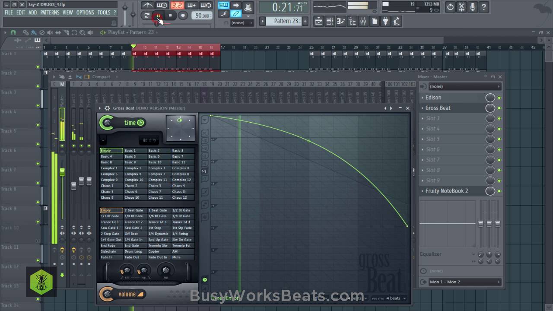Toggle wait for input to start playing
Viewport: 553px width, 311px height.
162,6
